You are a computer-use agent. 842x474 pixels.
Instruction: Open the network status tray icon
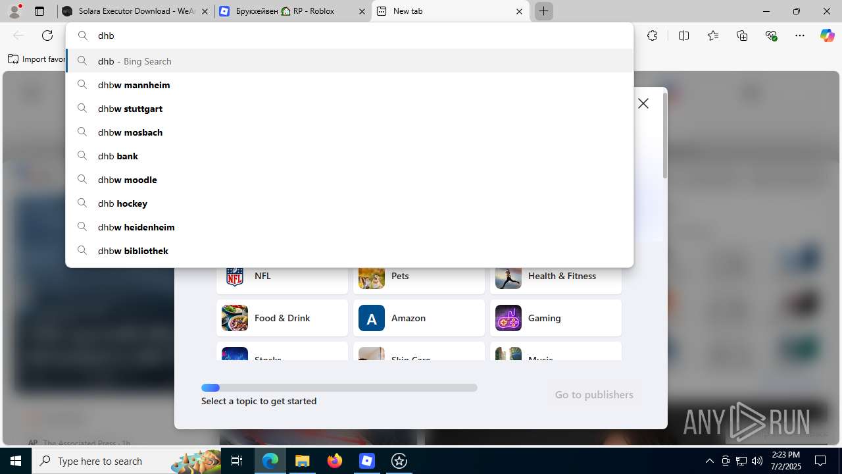[741, 461]
